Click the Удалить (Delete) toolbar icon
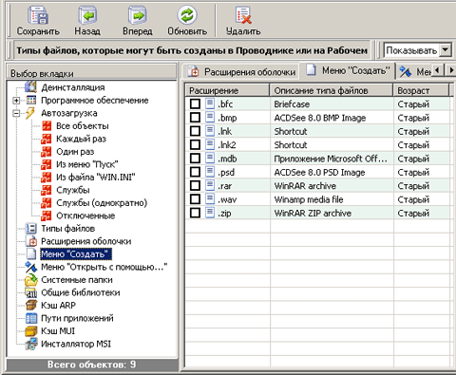The image size is (456, 375). [243, 15]
